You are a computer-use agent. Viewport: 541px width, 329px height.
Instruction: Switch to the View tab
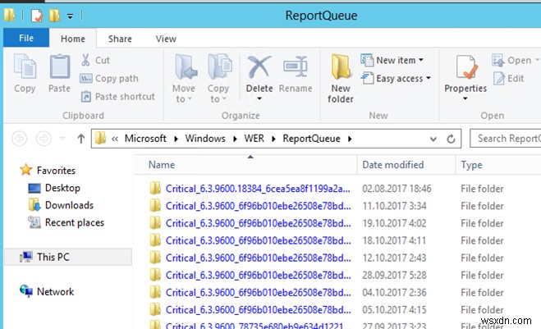166,39
